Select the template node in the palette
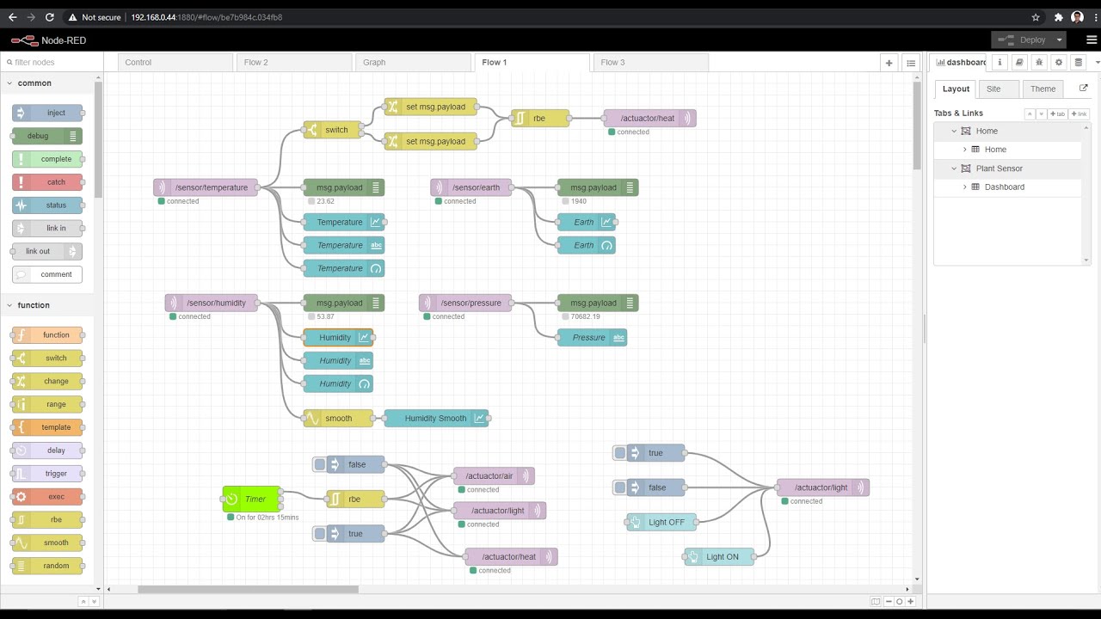Viewport: 1101px width, 619px height. (x=48, y=427)
